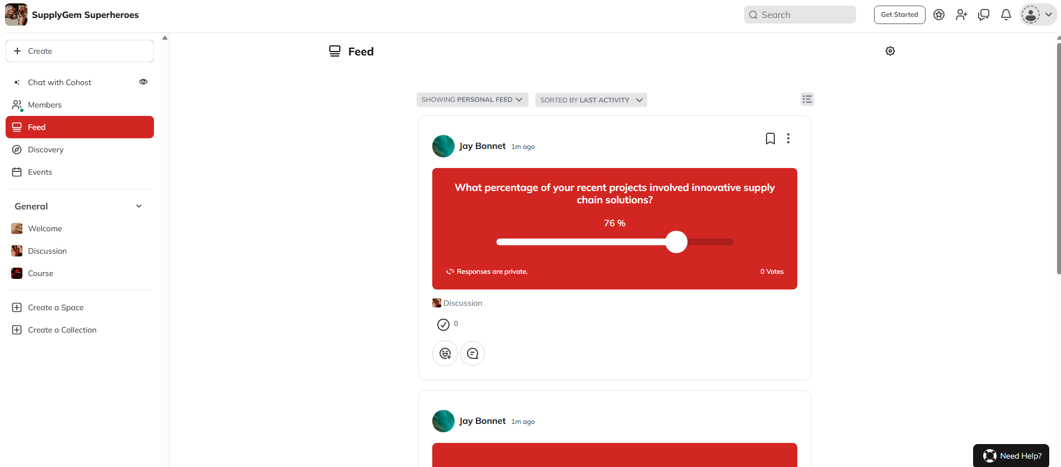Click the Create button in sidebar

pyautogui.click(x=80, y=51)
